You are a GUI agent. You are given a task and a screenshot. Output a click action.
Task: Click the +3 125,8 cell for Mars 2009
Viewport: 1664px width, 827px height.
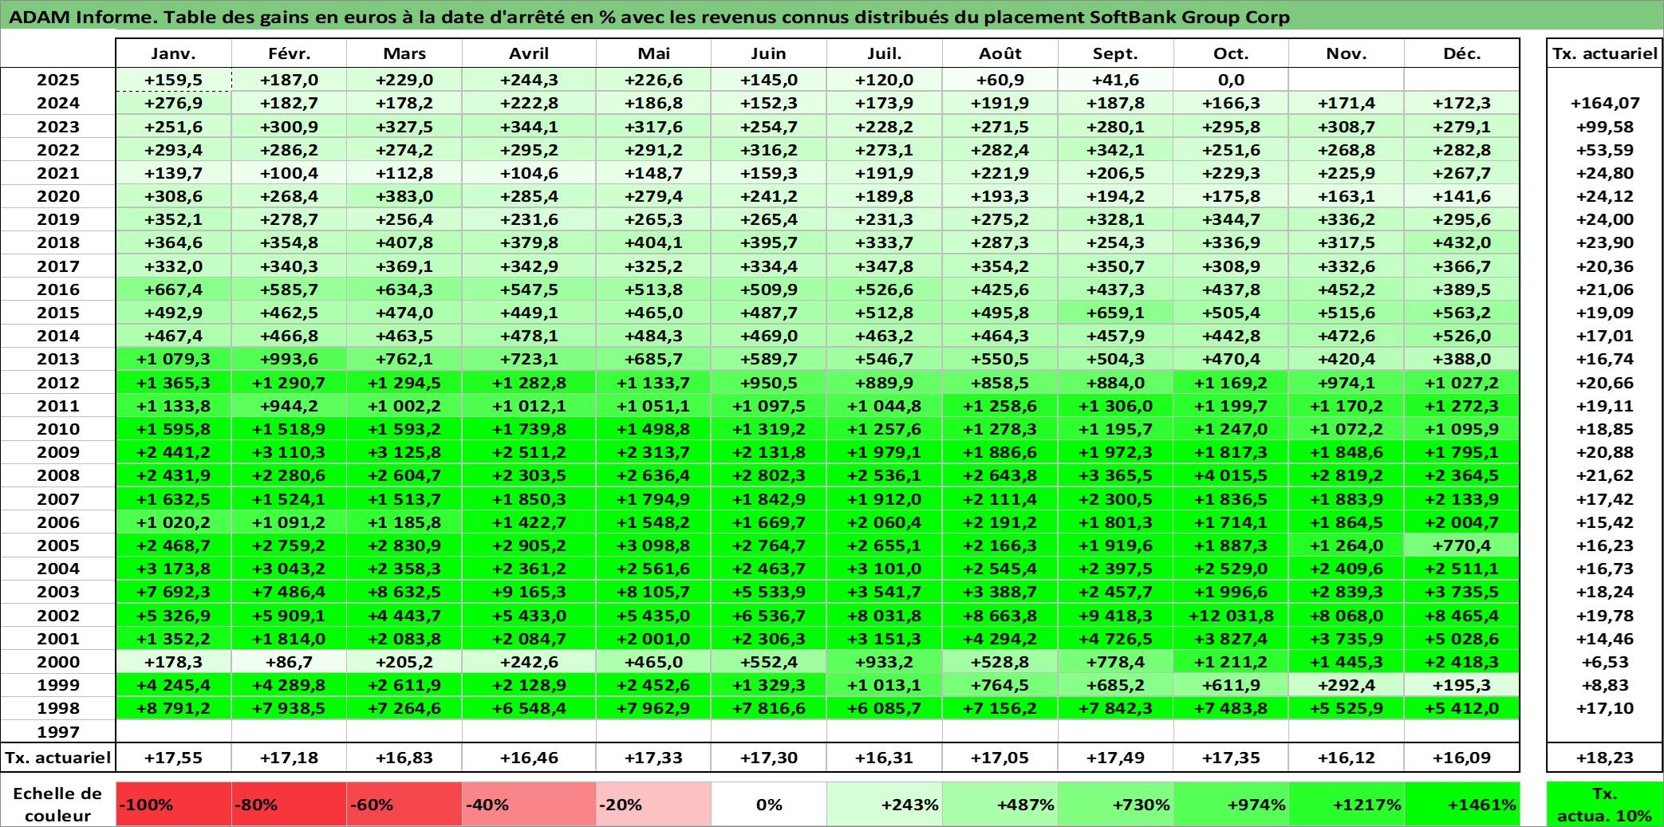(404, 452)
